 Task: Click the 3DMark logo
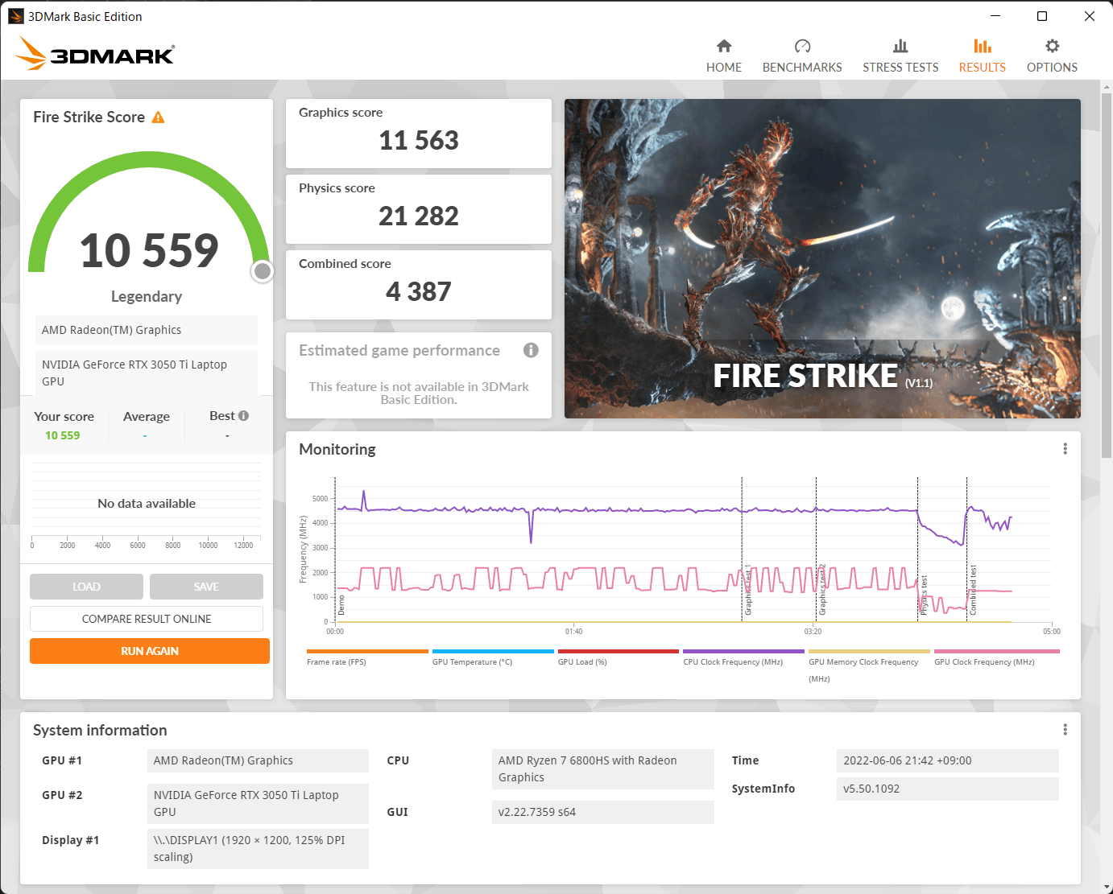[95, 54]
